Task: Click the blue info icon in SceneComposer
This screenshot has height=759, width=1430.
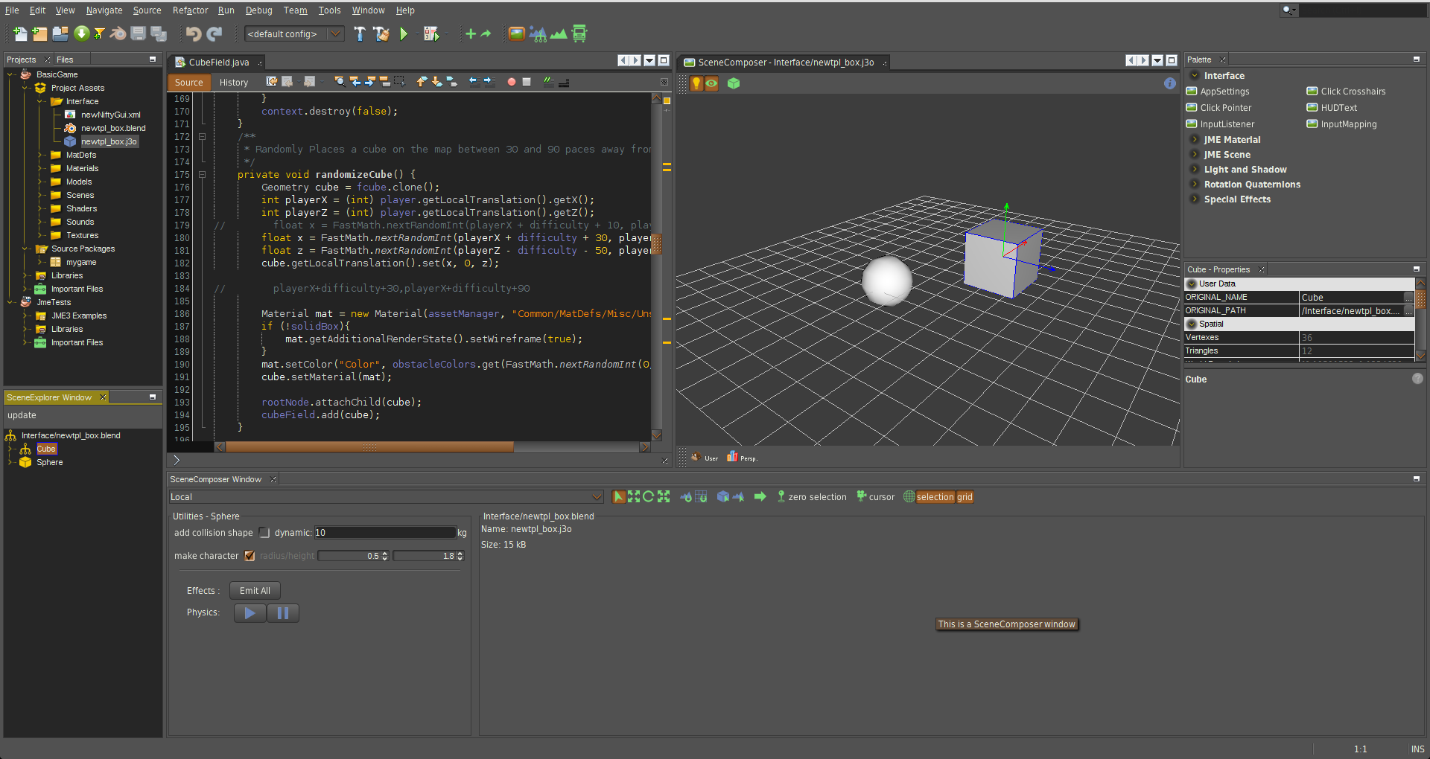Action: 1170,83
